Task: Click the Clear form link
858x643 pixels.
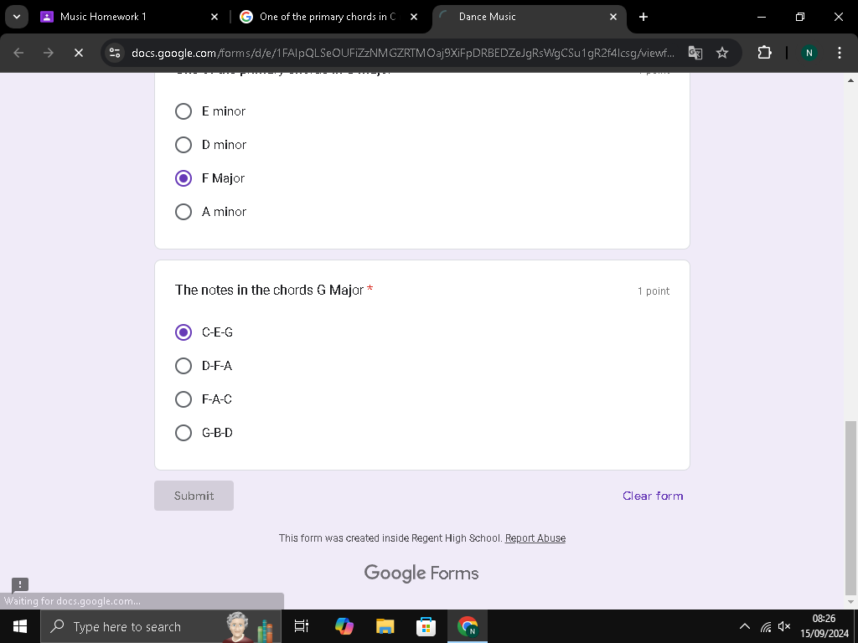Action: point(653,496)
